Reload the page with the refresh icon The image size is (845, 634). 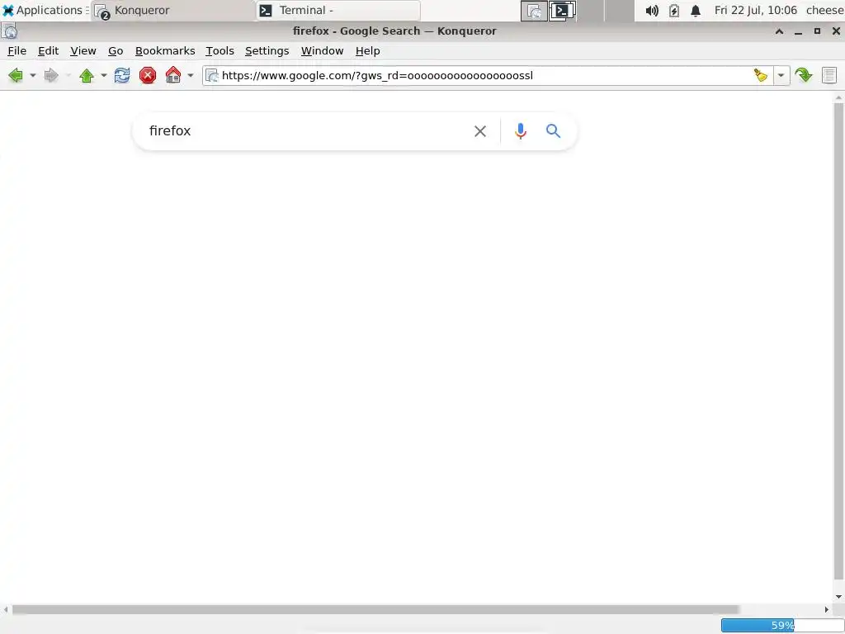tap(122, 75)
